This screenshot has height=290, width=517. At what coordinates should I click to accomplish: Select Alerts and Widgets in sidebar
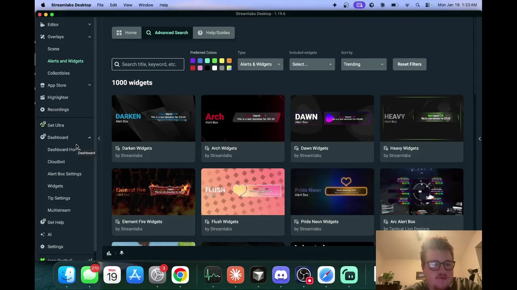click(65, 61)
